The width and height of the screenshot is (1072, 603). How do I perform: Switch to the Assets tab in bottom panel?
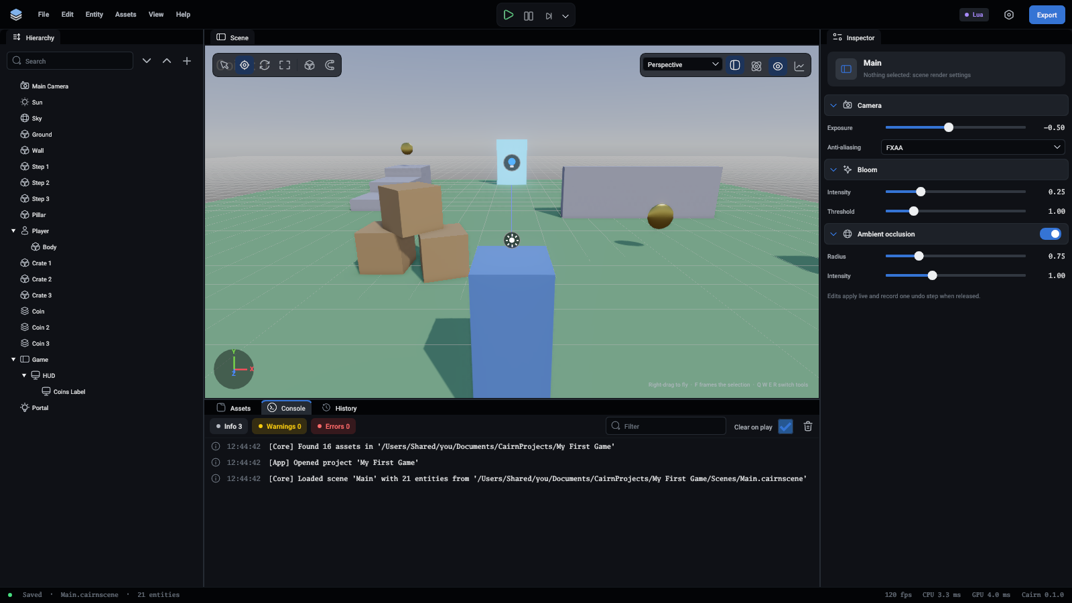(234, 408)
